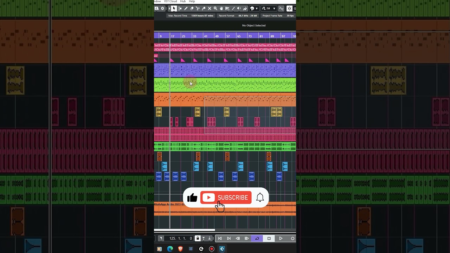The height and width of the screenshot is (253, 450).
Task: Select the Comp hand tool
Action: click(x=221, y=8)
